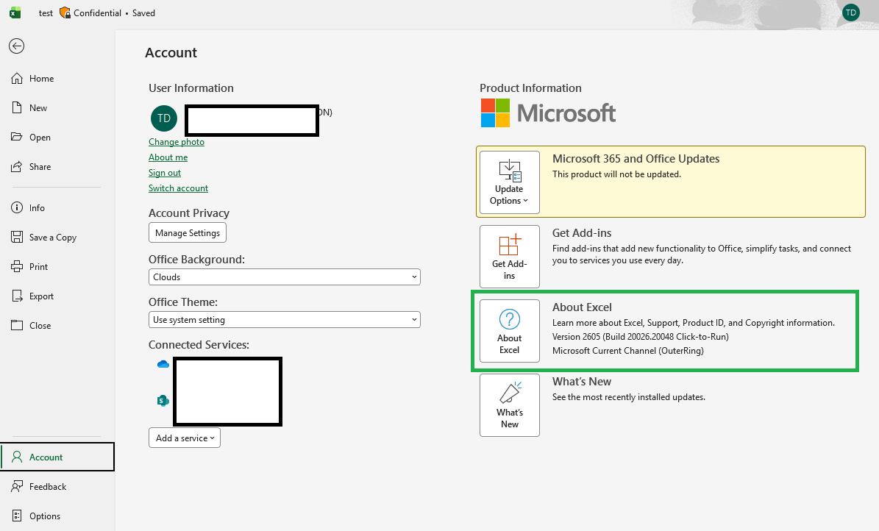Click the Excel app icon in title bar
The height and width of the screenshot is (531, 879).
pos(15,13)
